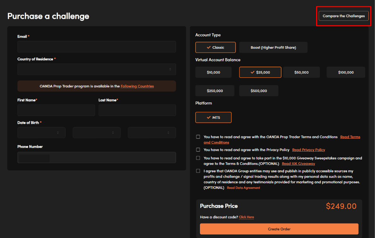Image resolution: width=375 pixels, height=238 pixels.
Task: Tick Terms and Conditions agreement checkbox
Action: [x=198, y=137]
